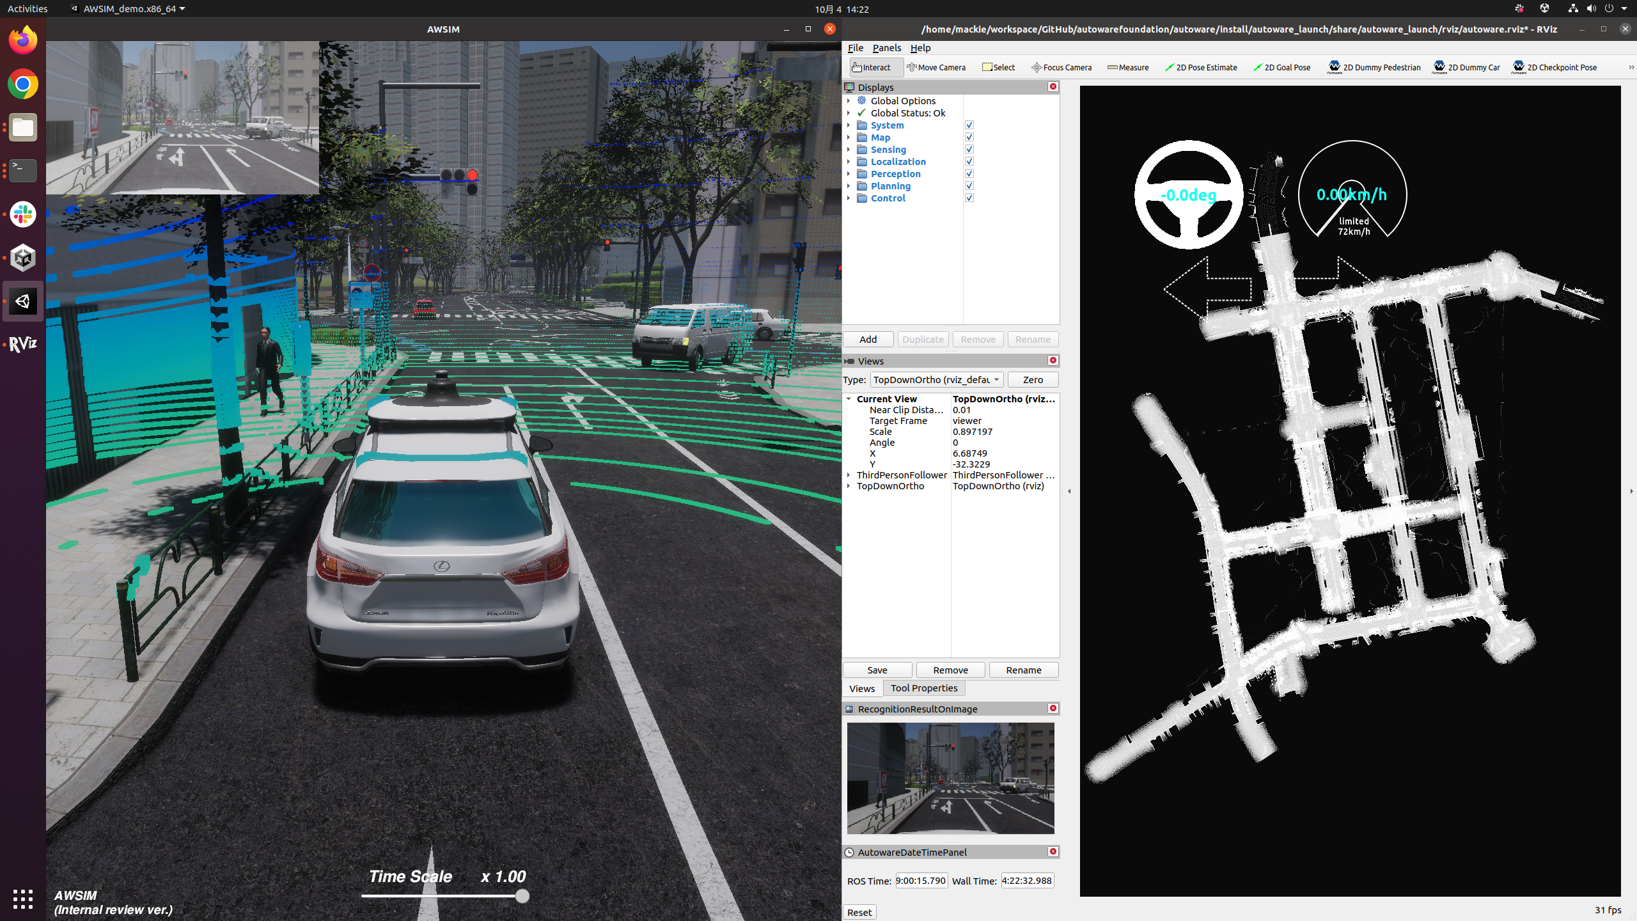Open the view Type dropdown
1637x921 pixels.
pyautogui.click(x=936, y=379)
